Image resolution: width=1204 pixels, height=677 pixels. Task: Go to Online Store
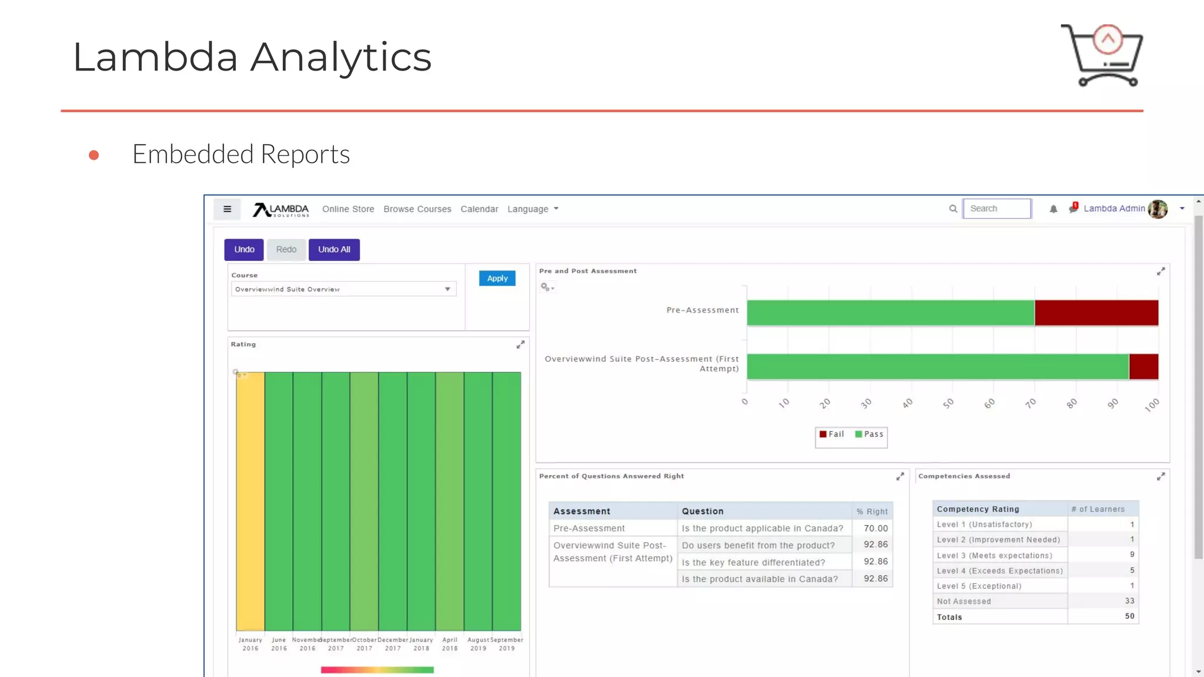(x=348, y=209)
